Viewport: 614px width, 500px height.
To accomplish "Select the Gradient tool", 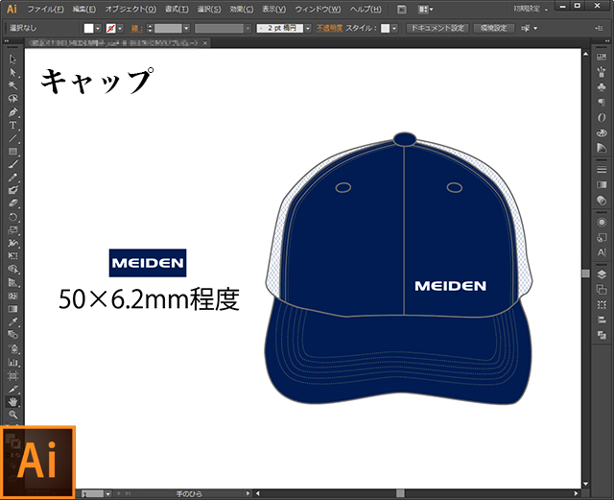I will (12, 309).
